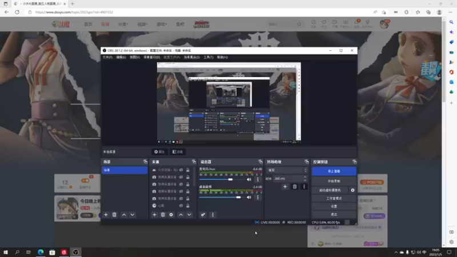457x257 pixels.
Task: Open the 停靠窗口(D) menu in OBS
Action: (151, 58)
